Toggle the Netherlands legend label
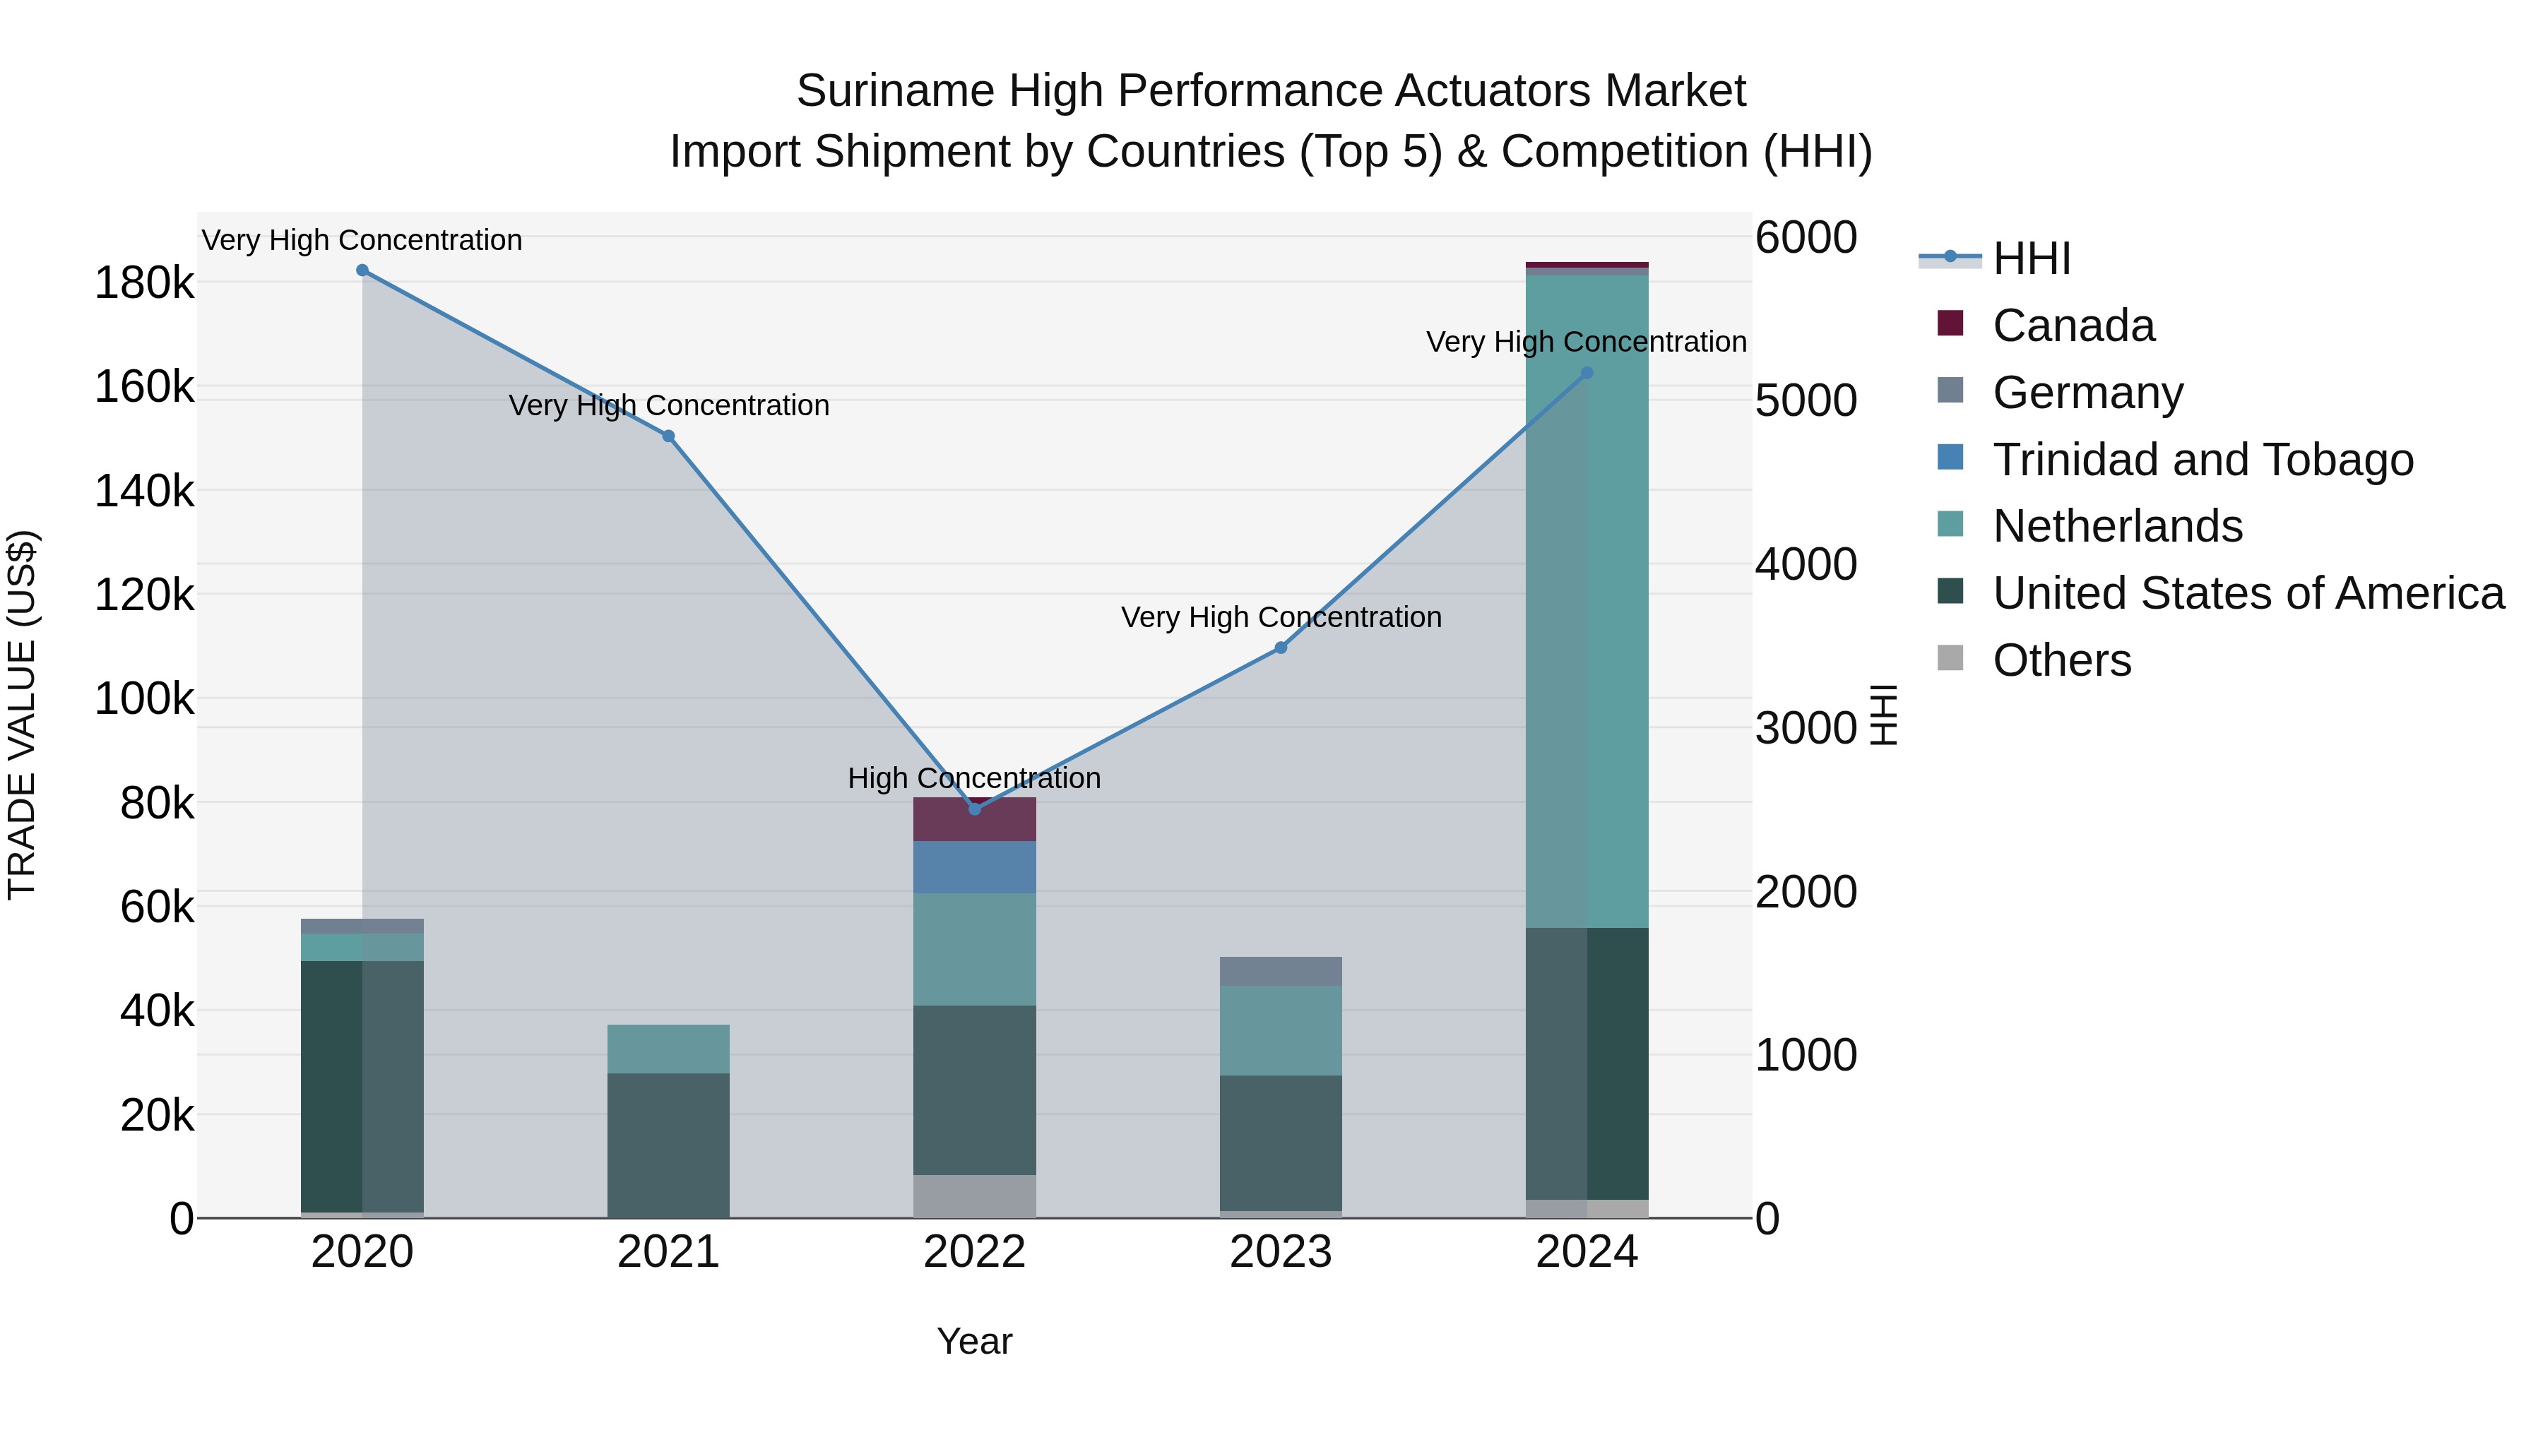2543x1430 pixels. coord(2118,526)
